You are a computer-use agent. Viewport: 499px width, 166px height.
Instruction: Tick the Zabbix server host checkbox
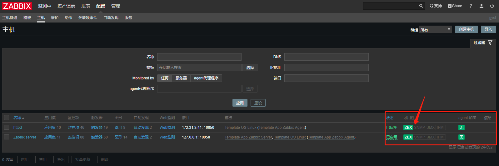[7, 137]
